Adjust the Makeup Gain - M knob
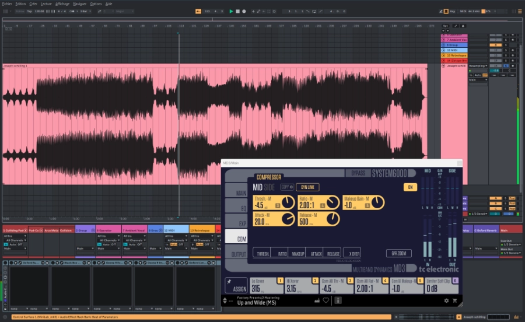This screenshot has height=322, width=525. click(377, 202)
